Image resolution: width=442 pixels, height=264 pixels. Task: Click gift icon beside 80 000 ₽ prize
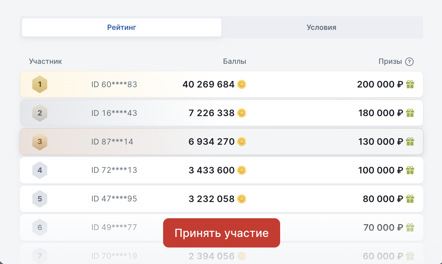[x=410, y=199]
